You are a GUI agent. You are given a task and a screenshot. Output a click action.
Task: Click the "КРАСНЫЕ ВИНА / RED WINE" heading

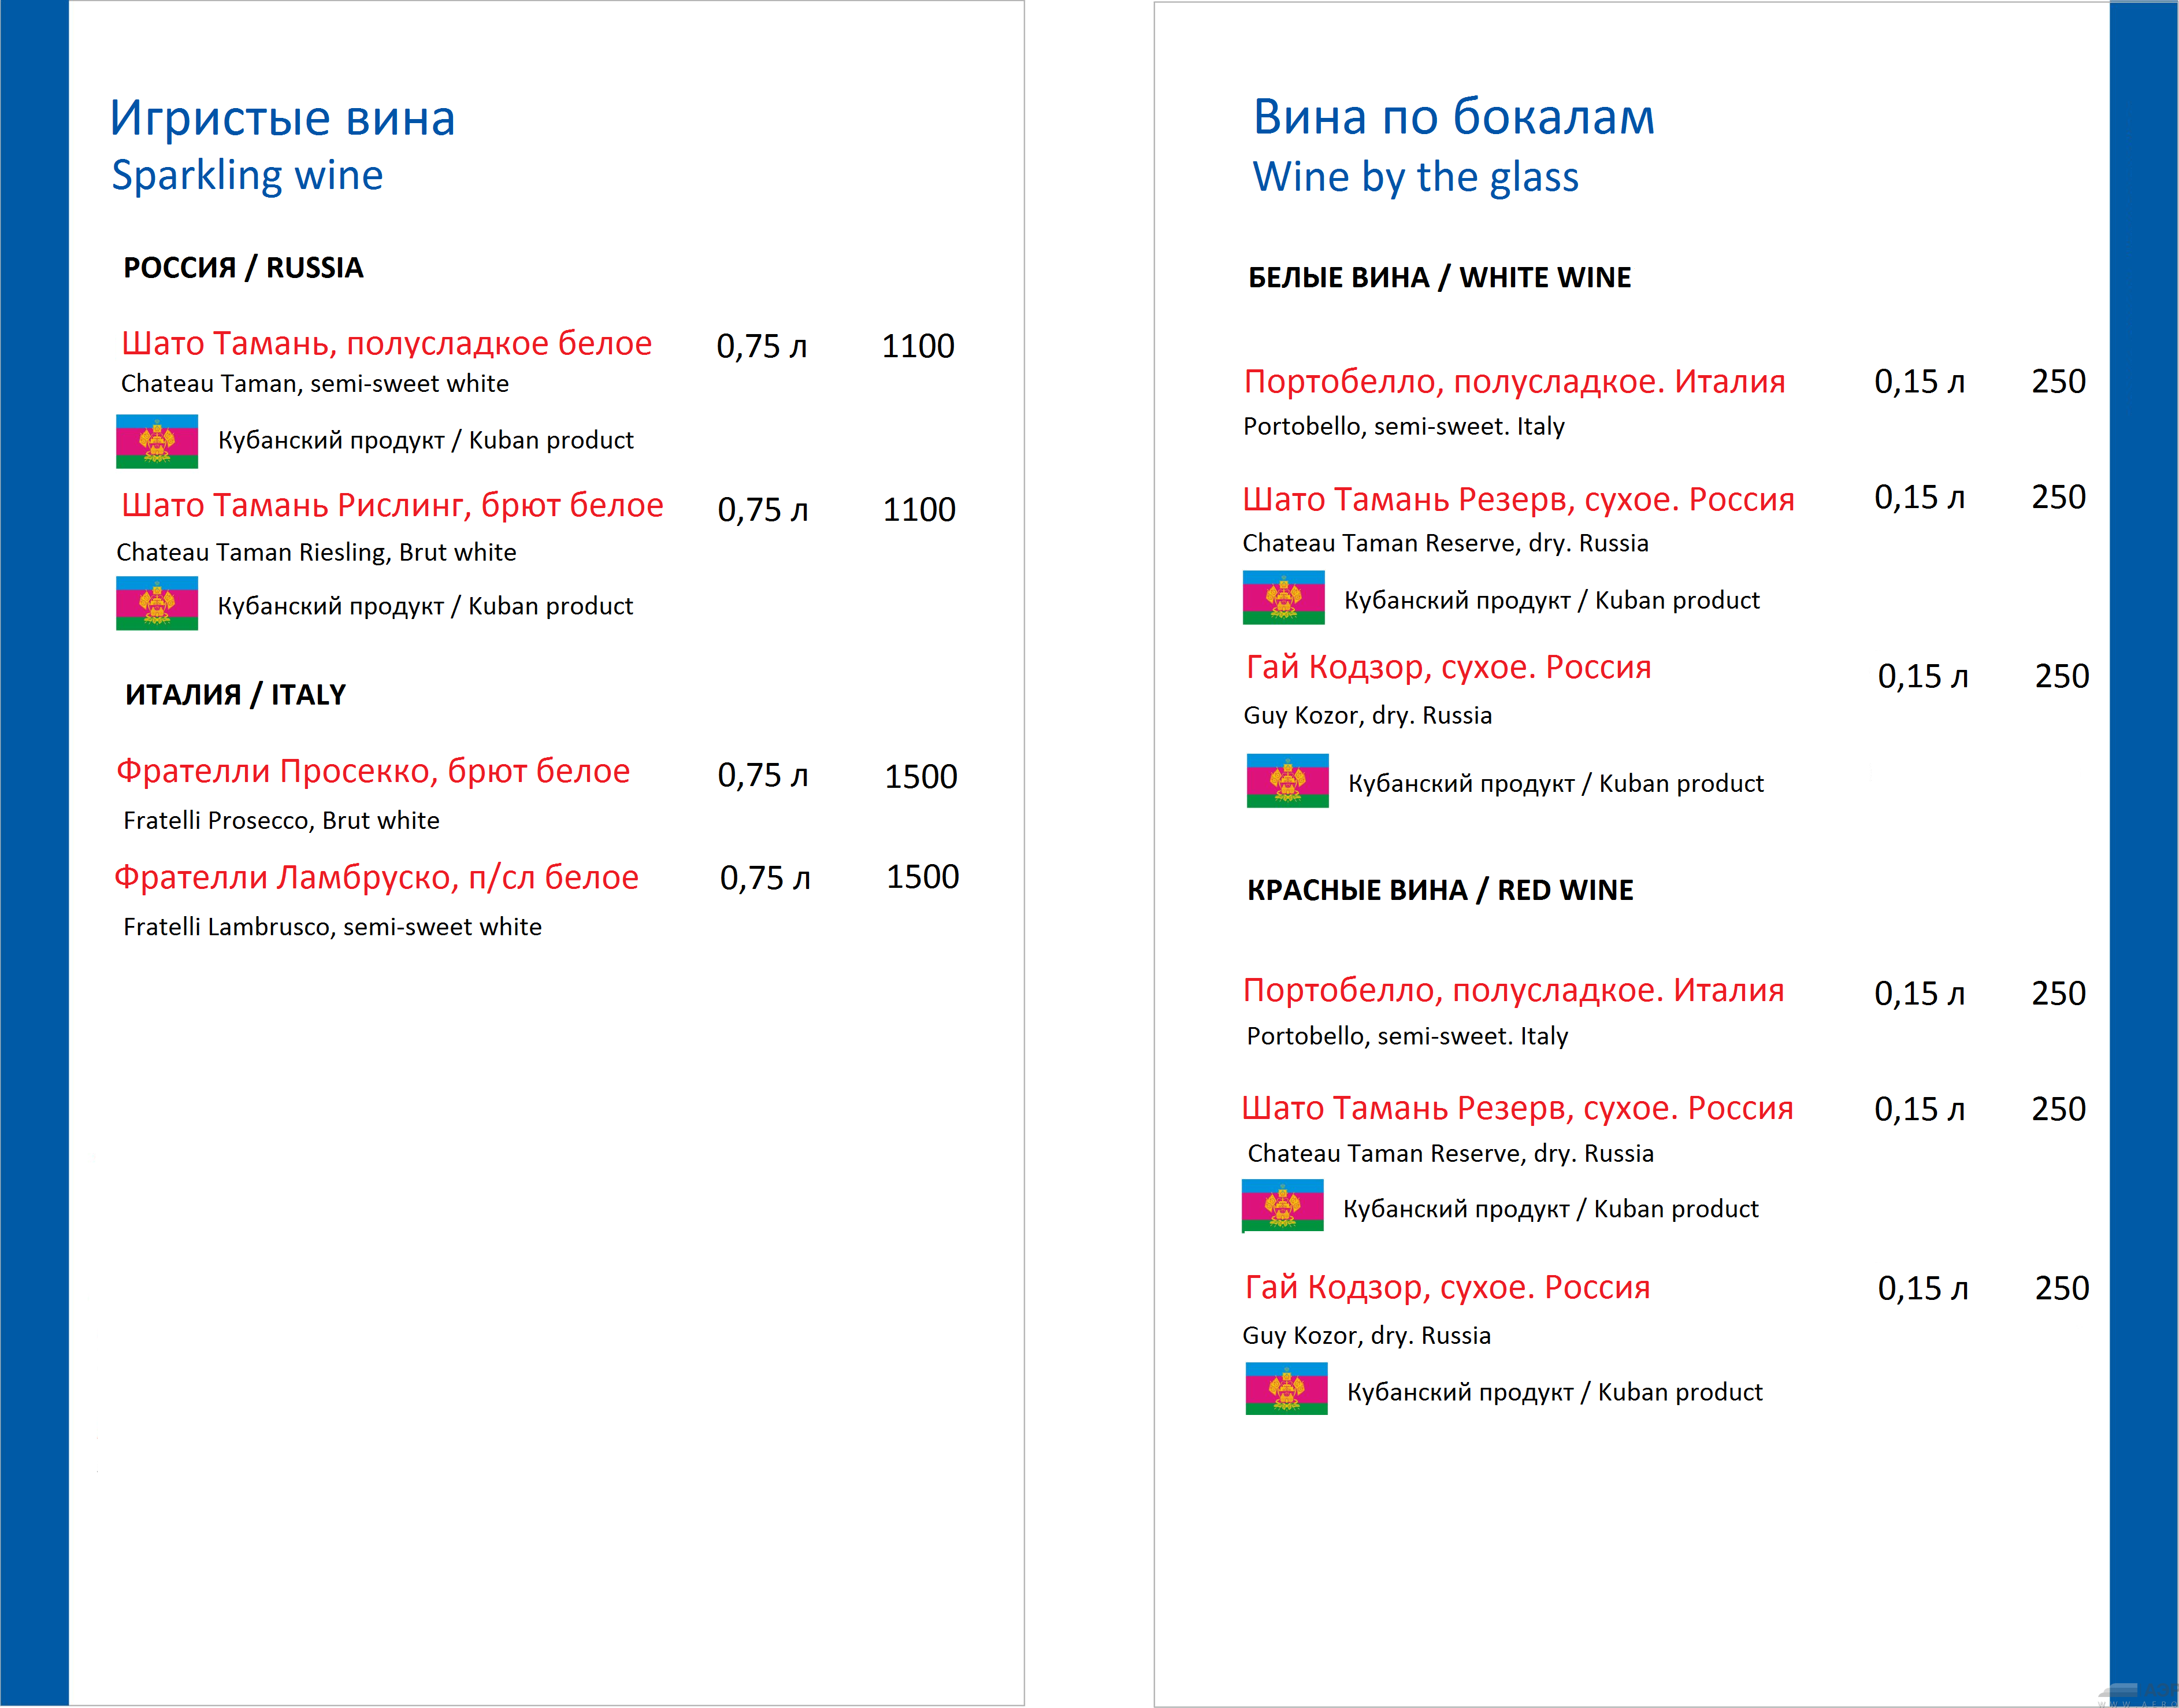pyautogui.click(x=1439, y=890)
